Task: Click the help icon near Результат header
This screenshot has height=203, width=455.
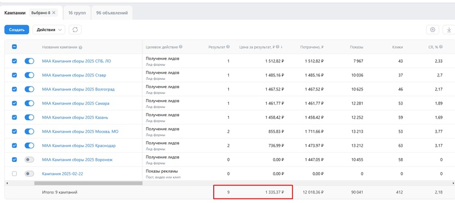Action: (x=228, y=47)
